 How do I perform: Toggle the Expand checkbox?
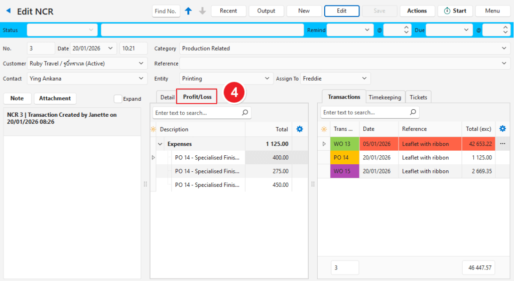pyautogui.click(x=118, y=99)
